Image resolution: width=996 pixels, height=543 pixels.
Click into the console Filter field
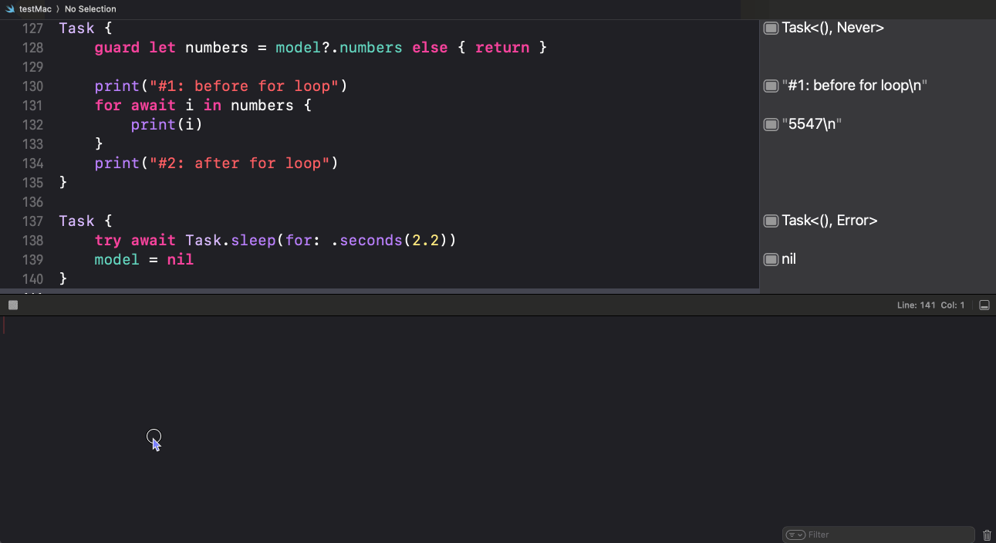click(x=879, y=535)
